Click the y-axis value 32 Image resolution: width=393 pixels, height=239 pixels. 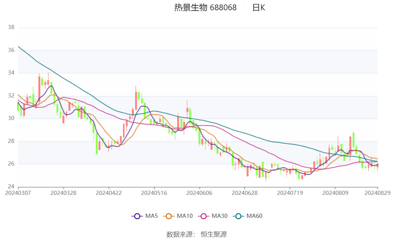click(x=11, y=95)
